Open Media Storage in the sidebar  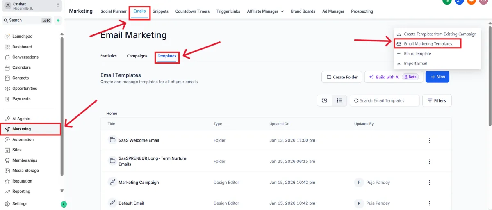coord(25,171)
